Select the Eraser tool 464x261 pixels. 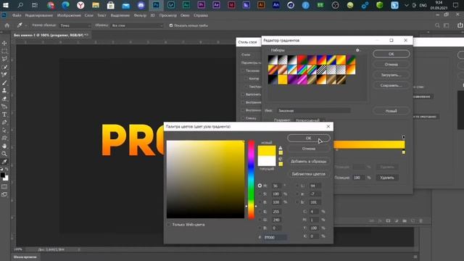(4, 99)
